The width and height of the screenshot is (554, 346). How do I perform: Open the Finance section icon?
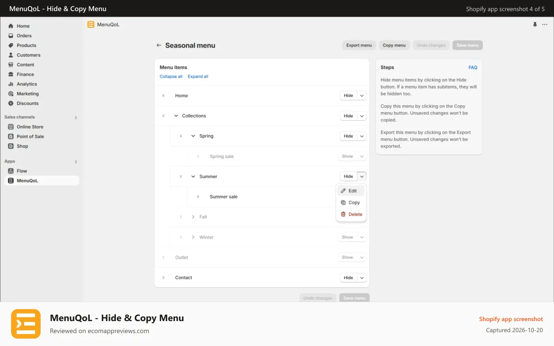(x=11, y=75)
